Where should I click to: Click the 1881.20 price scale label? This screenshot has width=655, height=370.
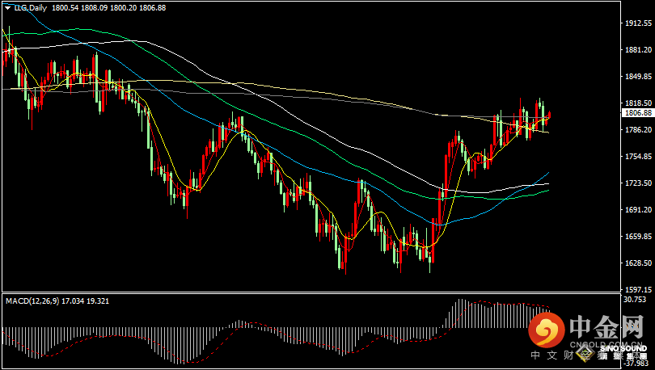tap(638, 50)
